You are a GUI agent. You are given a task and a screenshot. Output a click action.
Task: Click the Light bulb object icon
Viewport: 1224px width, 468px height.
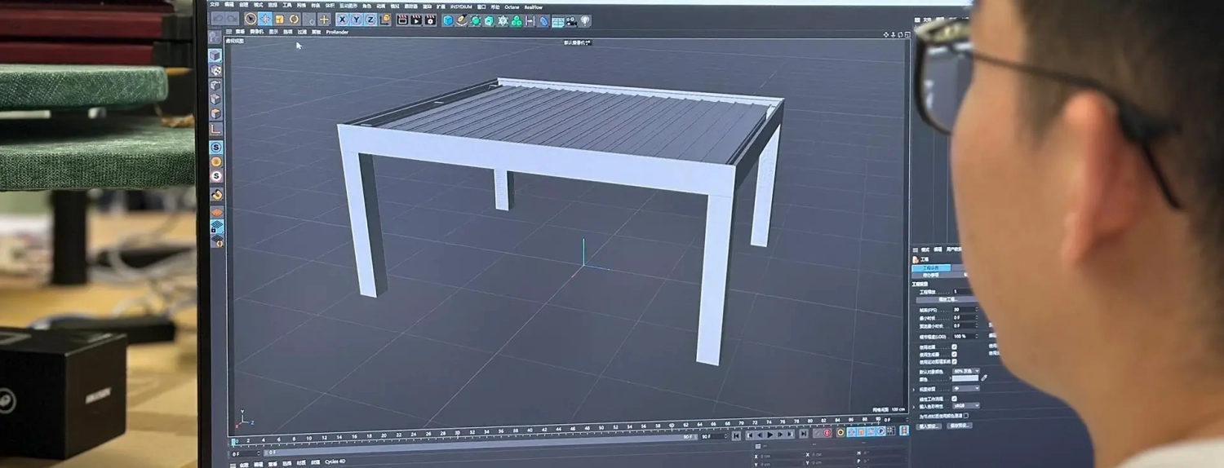[x=585, y=21]
